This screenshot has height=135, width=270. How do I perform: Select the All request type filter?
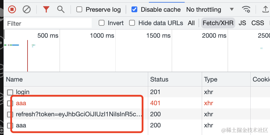point(191,23)
